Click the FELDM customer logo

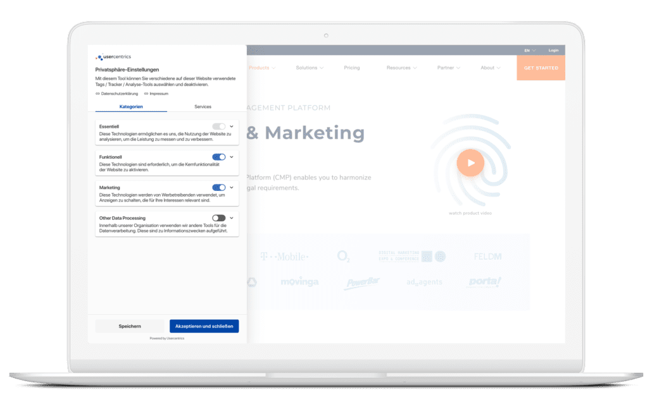pos(488,257)
